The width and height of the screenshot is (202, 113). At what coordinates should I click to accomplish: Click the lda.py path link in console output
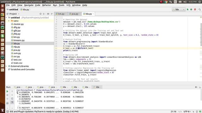click(x=59, y=90)
